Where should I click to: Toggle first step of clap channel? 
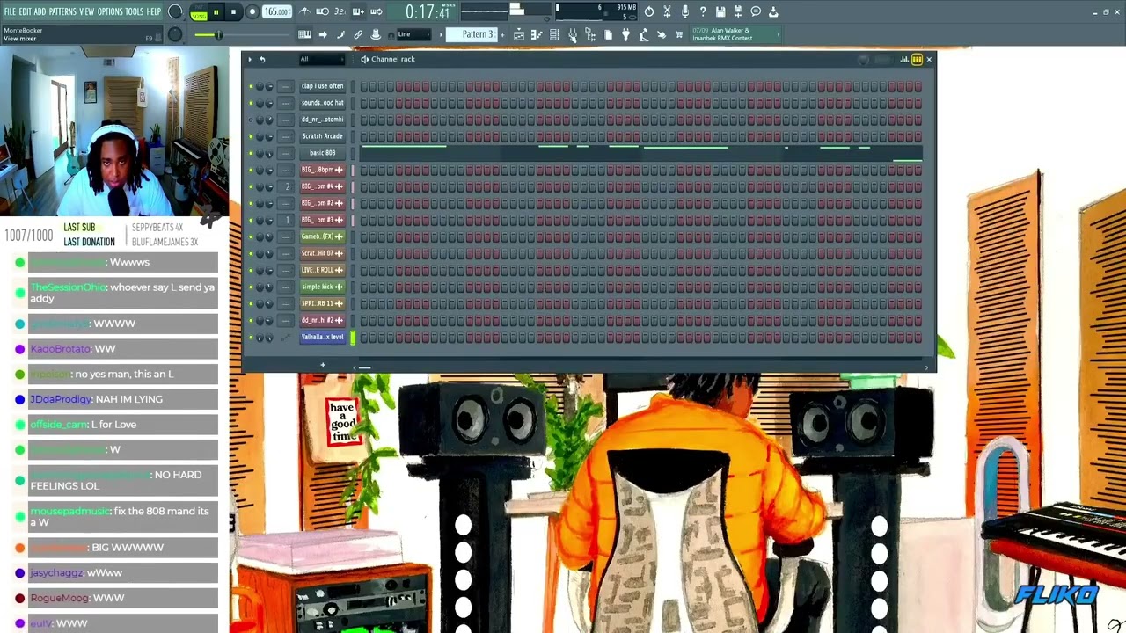[x=364, y=86]
